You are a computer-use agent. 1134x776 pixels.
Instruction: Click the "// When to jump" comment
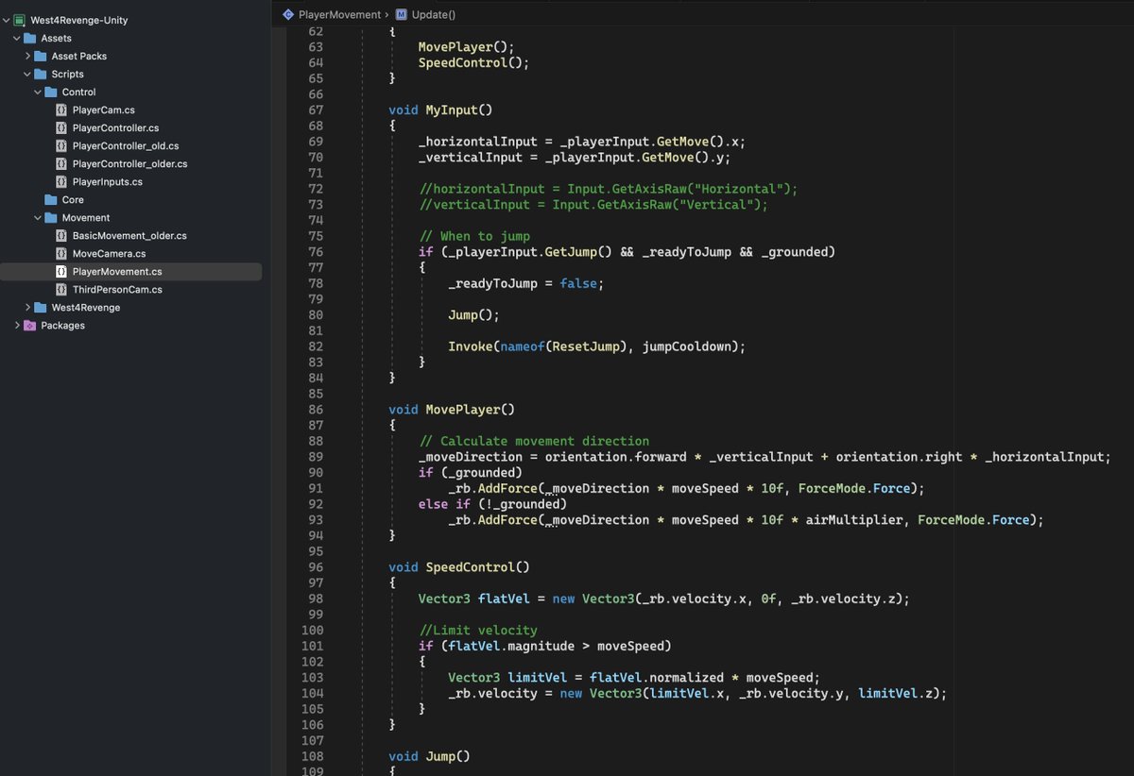(474, 236)
